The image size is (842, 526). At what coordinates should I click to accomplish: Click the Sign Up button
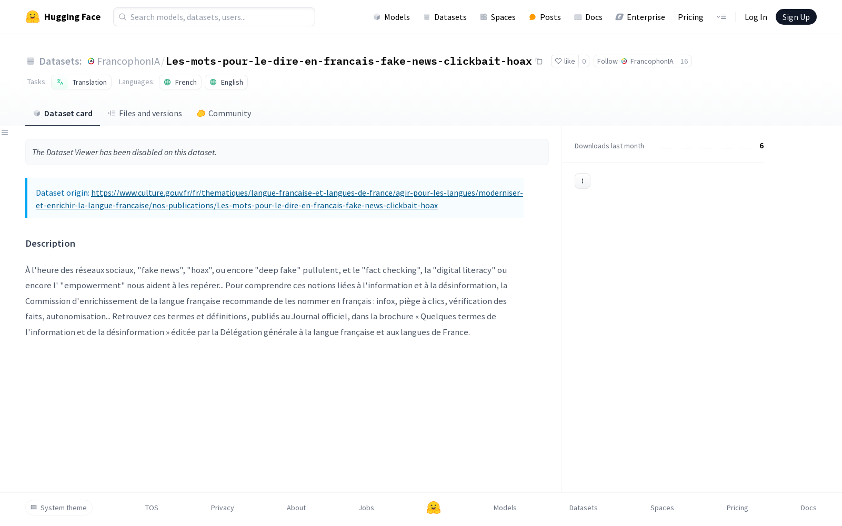click(x=796, y=17)
